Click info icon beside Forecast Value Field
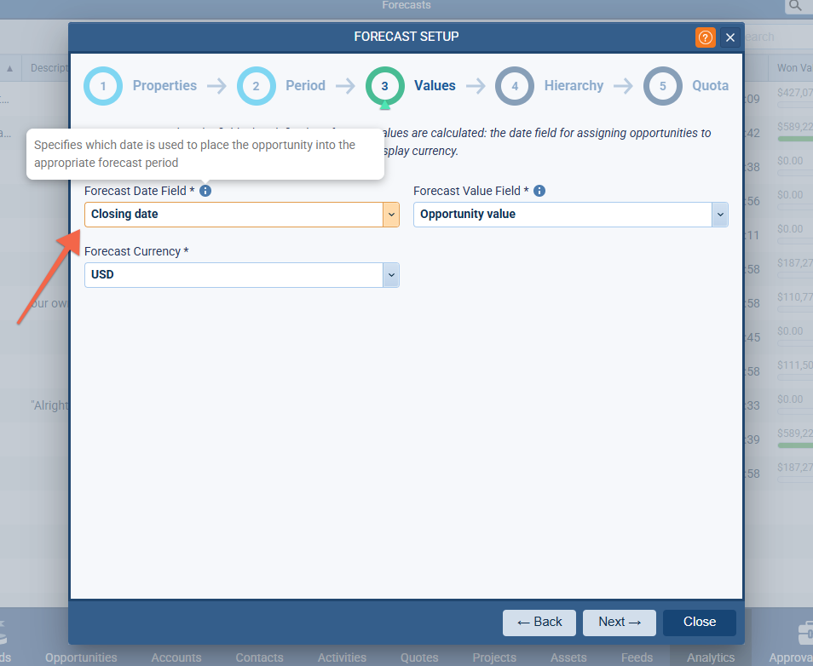This screenshot has width=813, height=666. (539, 191)
